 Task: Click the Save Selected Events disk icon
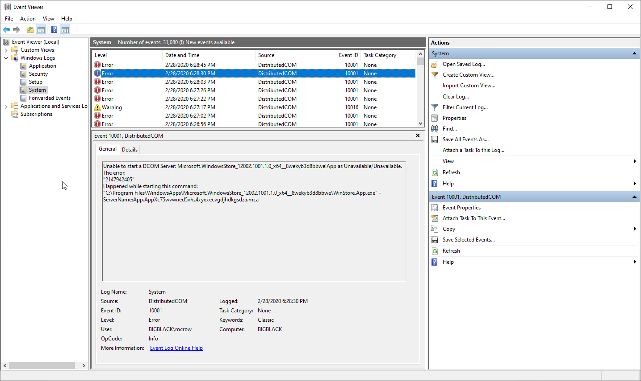(435, 240)
